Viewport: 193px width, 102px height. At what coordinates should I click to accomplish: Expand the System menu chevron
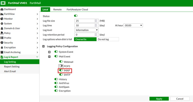[37, 24]
